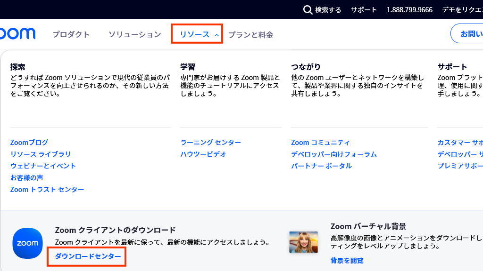Click Zoom バーチャル背景 heading

click(x=368, y=226)
